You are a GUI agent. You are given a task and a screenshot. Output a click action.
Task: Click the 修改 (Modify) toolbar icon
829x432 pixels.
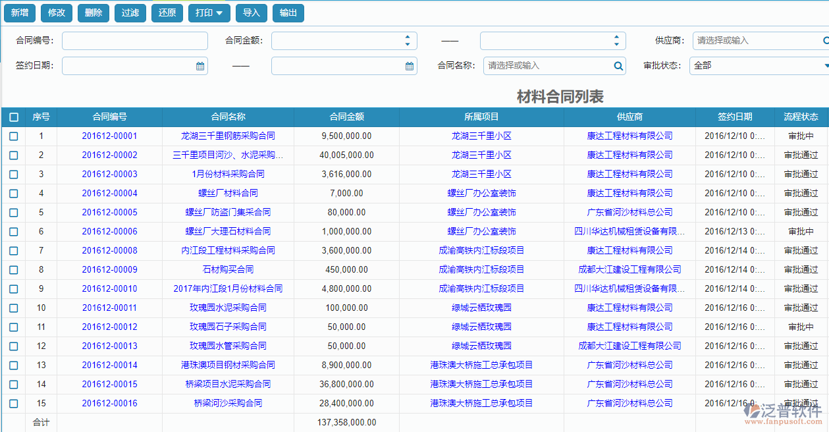[x=56, y=13]
